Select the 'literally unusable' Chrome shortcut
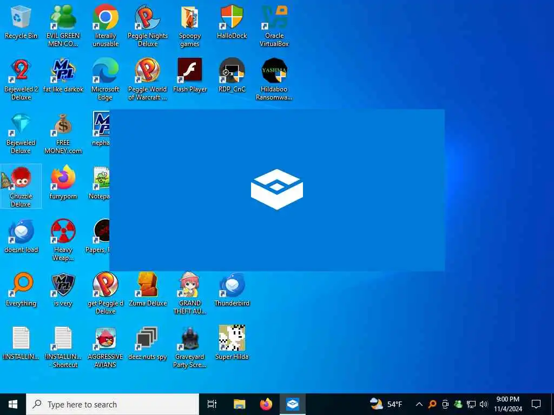The width and height of the screenshot is (554, 415). pyautogui.click(x=105, y=25)
